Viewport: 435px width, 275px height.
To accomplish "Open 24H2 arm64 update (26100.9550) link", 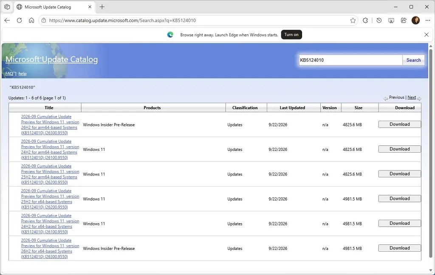I will tap(50, 149).
